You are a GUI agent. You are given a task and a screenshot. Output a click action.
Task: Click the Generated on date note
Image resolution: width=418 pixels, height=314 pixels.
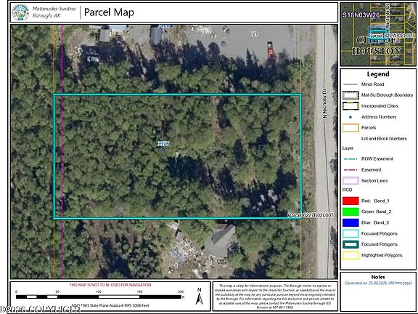point(378,283)
